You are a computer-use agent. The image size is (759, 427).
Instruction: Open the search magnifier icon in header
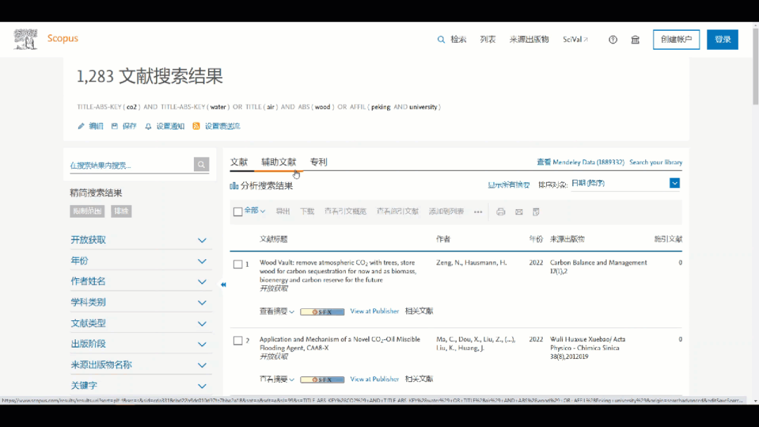pyautogui.click(x=441, y=39)
